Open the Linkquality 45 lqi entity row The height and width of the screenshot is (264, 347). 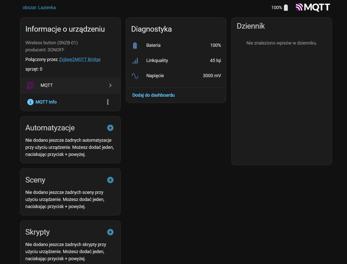(176, 60)
